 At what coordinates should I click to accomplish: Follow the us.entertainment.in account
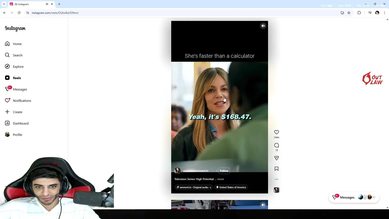pos(224,171)
